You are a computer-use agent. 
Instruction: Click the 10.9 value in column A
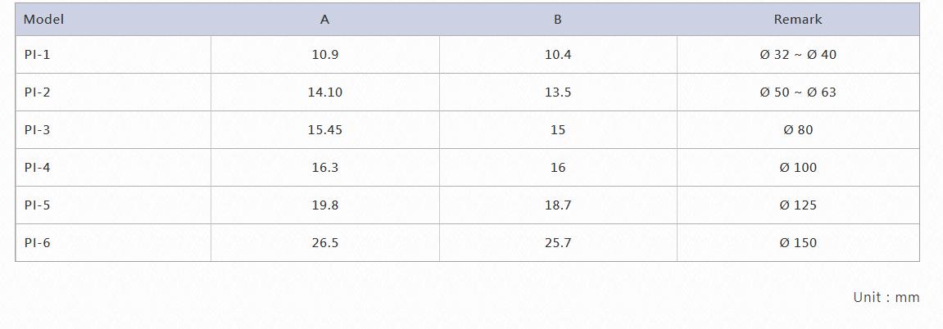pyautogui.click(x=325, y=55)
